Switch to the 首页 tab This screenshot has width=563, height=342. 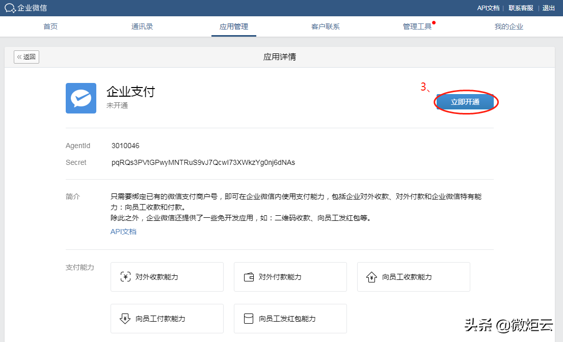click(x=50, y=26)
